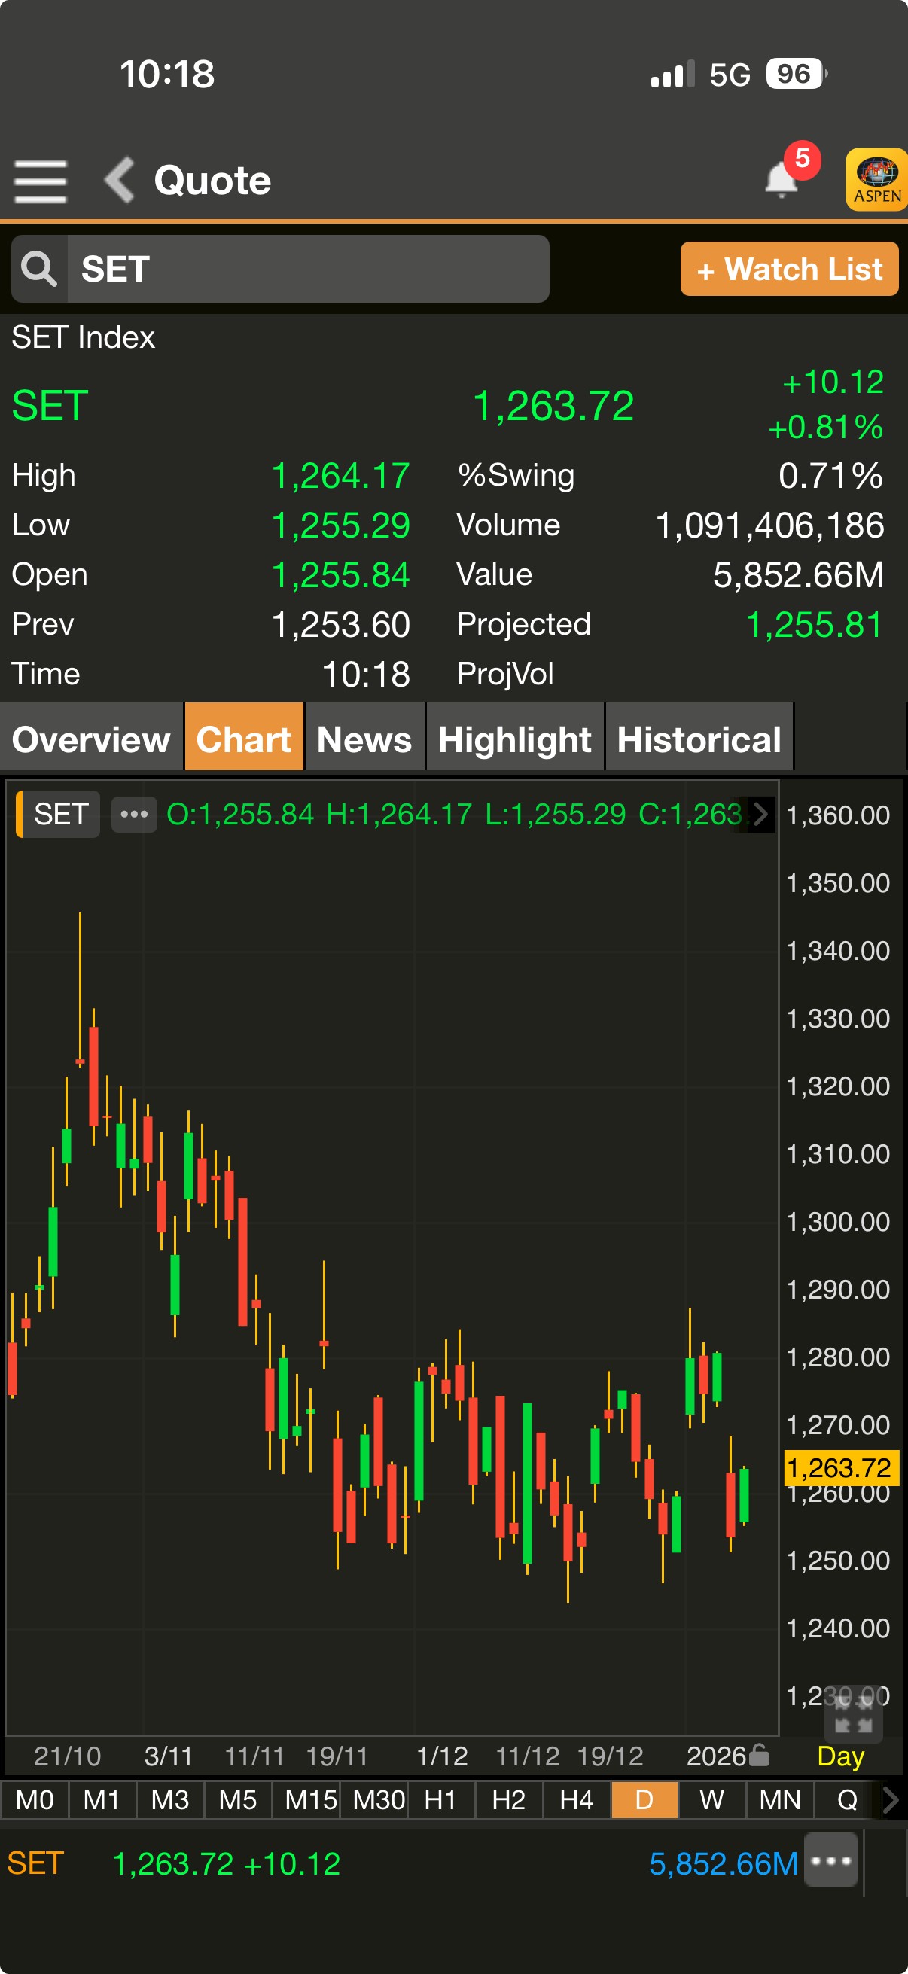The image size is (908, 1974).
Task: Open chart options three-dot button
Action: 134,814
